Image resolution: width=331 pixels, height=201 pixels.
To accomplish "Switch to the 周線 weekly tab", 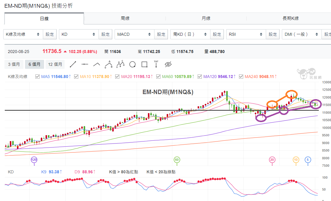I will point(125,18).
